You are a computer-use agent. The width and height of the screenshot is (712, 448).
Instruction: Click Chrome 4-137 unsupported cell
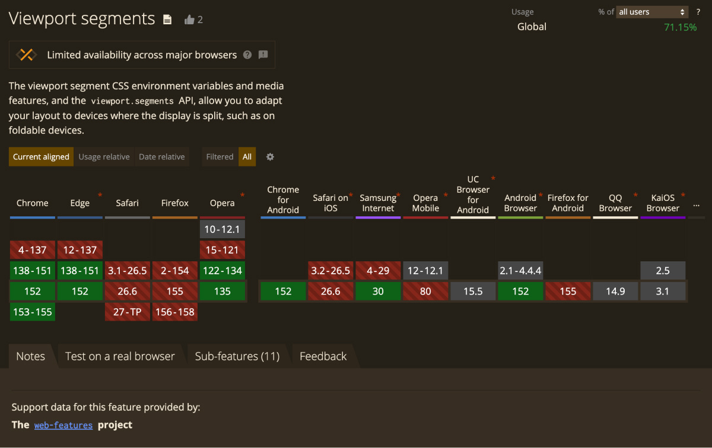tap(33, 250)
